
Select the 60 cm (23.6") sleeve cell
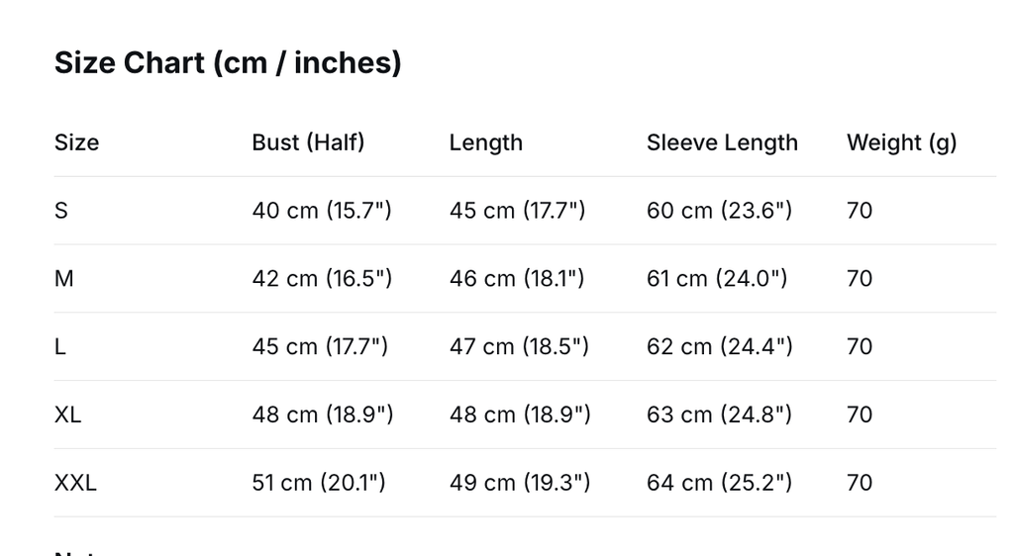[x=719, y=211]
